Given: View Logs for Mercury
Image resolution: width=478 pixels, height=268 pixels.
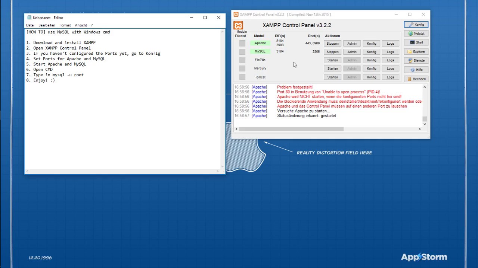Looking at the screenshot, I should point(390,68).
